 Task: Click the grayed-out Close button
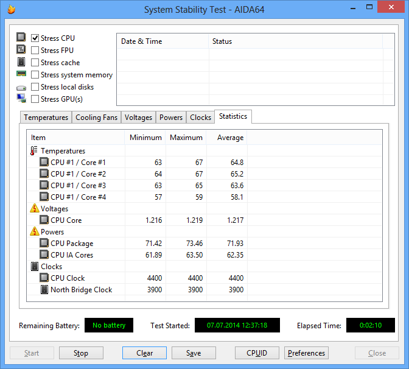[x=377, y=353]
